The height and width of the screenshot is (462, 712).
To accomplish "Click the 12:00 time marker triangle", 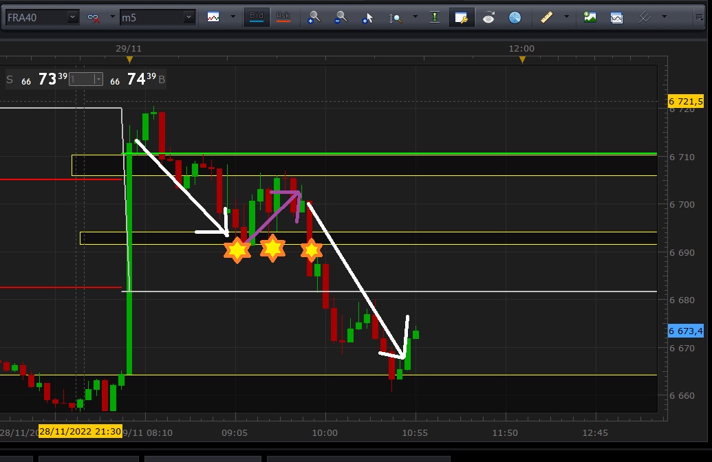I will (x=522, y=60).
